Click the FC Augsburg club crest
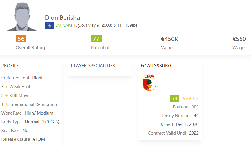The width and height of the screenshot is (251, 146). (x=149, y=82)
